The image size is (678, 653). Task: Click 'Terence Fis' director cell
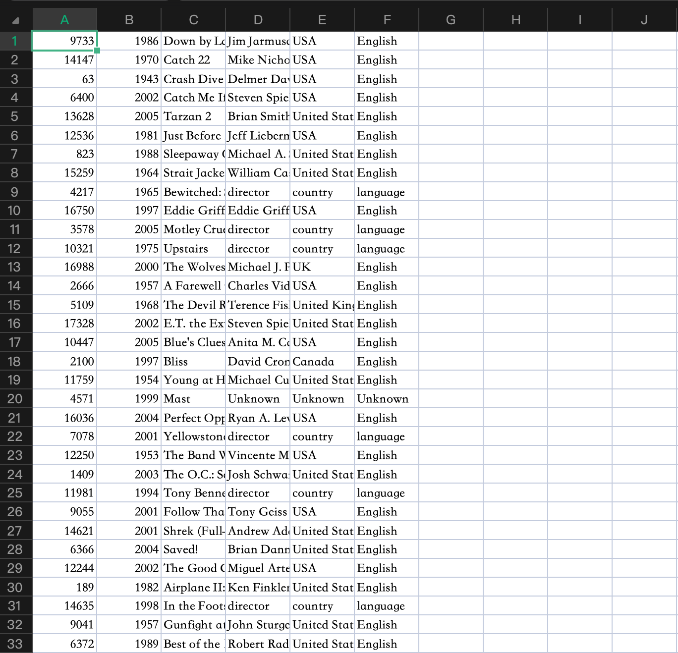(258, 305)
